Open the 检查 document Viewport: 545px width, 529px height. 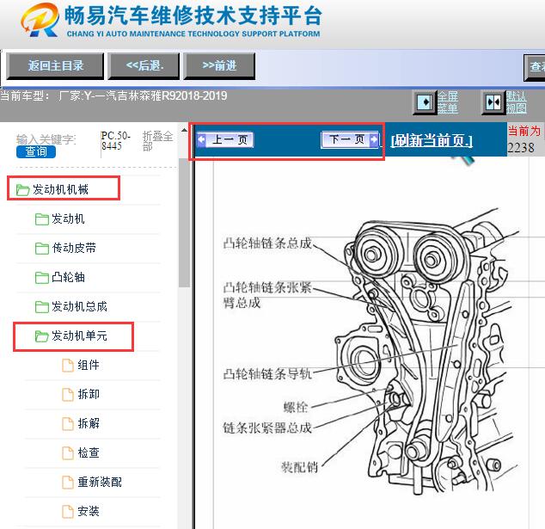tap(89, 452)
